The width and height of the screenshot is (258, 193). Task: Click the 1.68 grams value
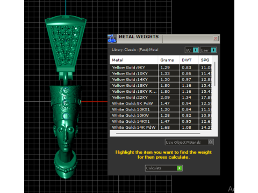tap(165, 127)
